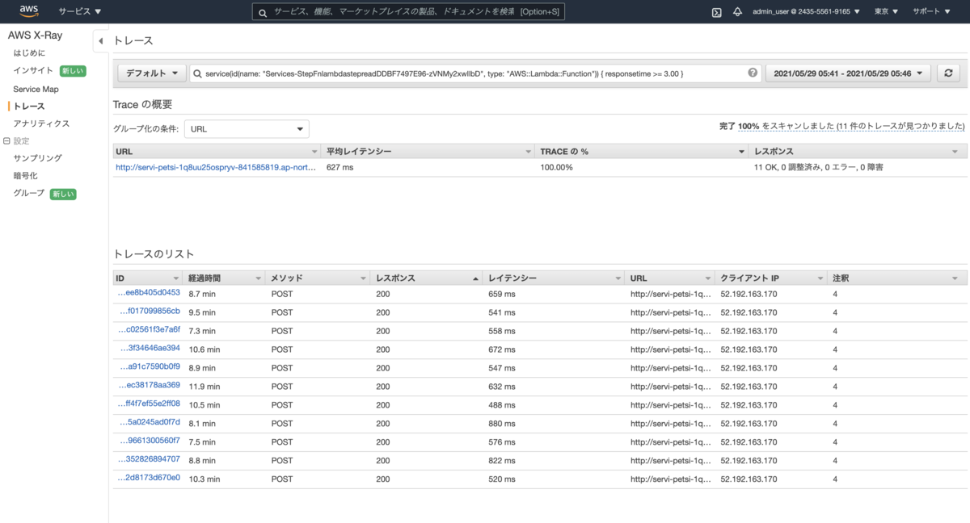The image size is (970, 523).
Task: Open trace ending ee8b405d0453
Action: click(149, 293)
